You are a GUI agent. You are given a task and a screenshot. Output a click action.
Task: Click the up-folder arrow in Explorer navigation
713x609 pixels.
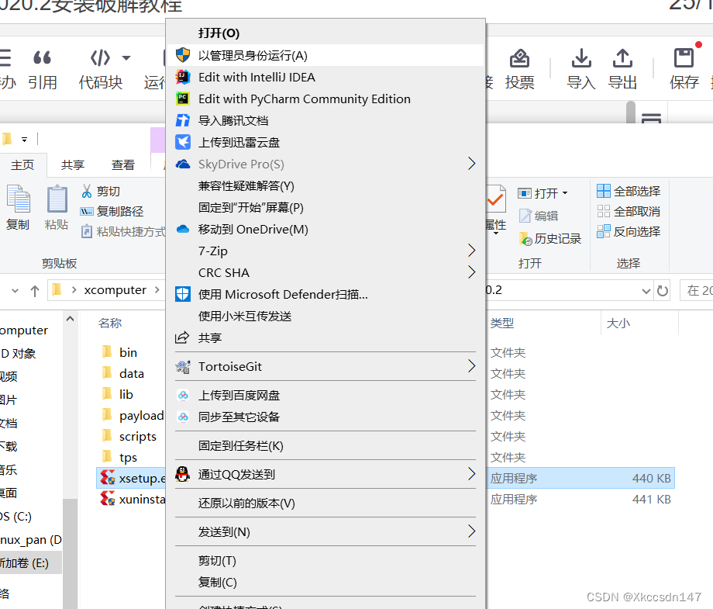point(35,291)
